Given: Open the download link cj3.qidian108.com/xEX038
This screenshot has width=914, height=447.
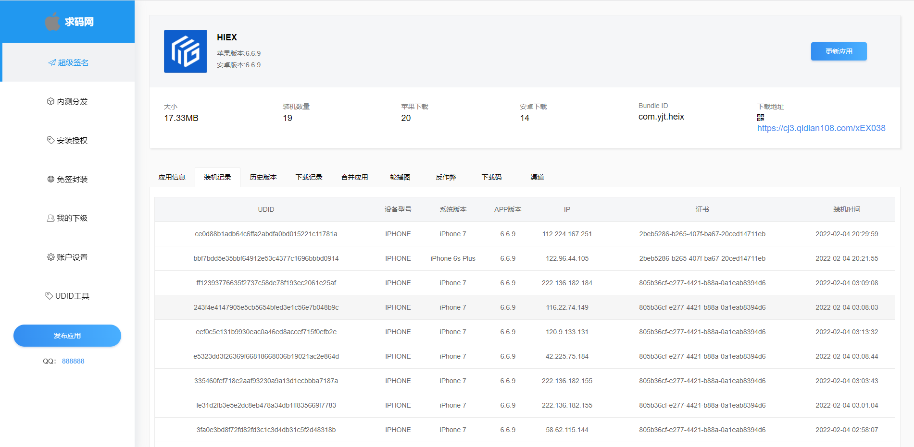Looking at the screenshot, I should 821,128.
